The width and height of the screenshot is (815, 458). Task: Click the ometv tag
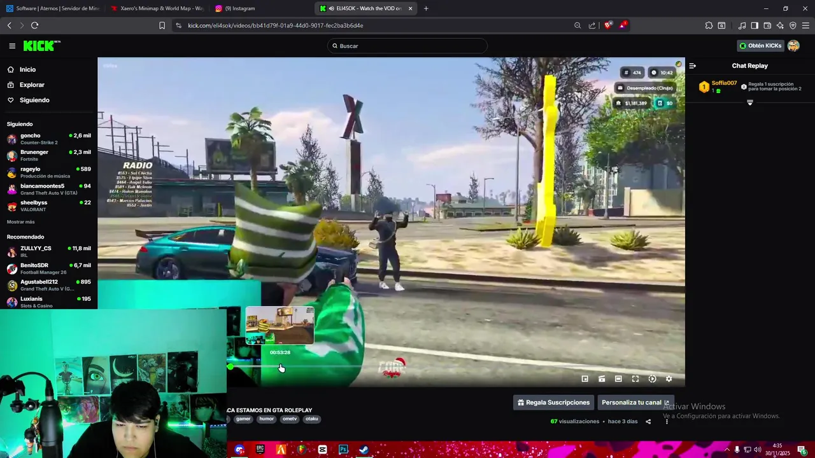[x=290, y=419]
